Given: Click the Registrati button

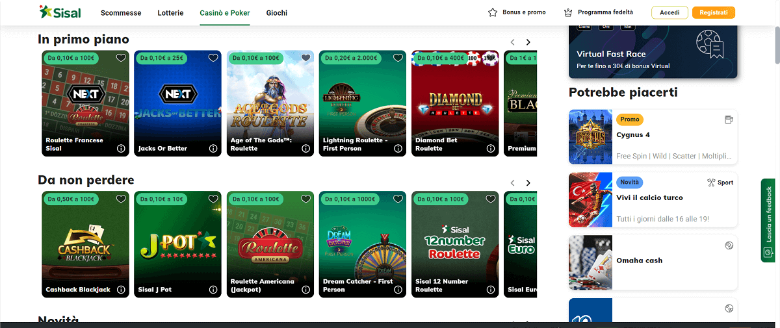Looking at the screenshot, I should [714, 12].
